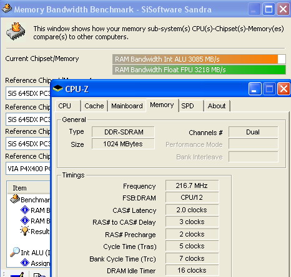Click the blue diamond icon beside the first RAM B row
The image size is (291, 277).
point(25,210)
